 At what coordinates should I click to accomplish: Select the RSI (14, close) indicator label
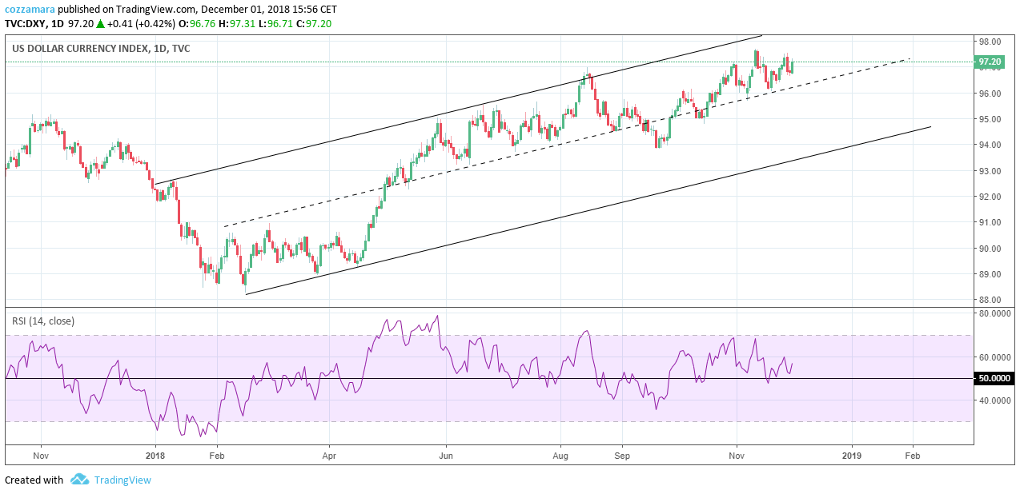tap(43, 321)
